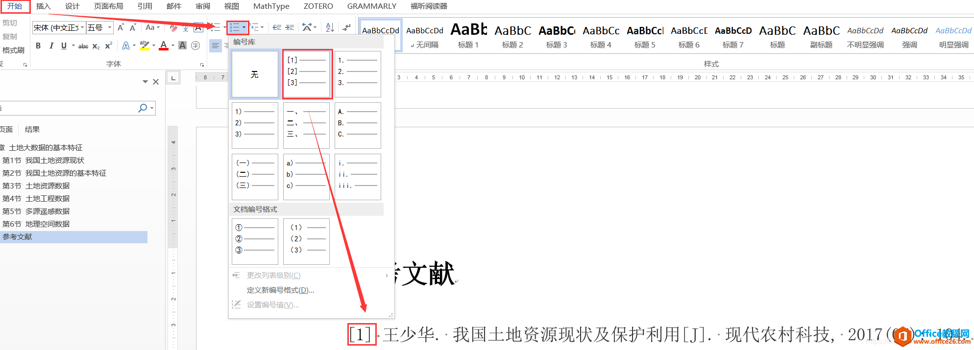Click the decrease indent icon
The width and height of the screenshot is (974, 350).
click(277, 27)
